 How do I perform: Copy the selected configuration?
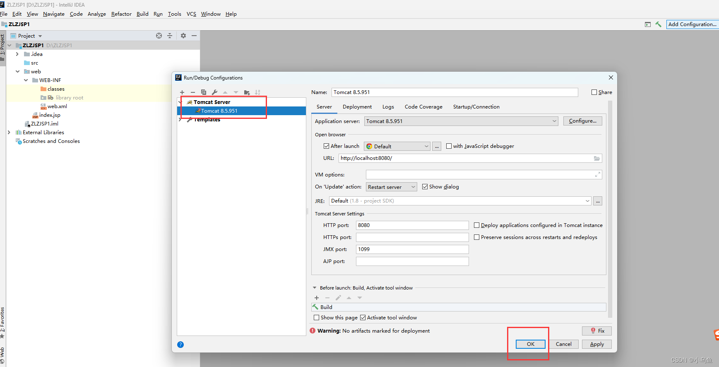[x=203, y=92]
